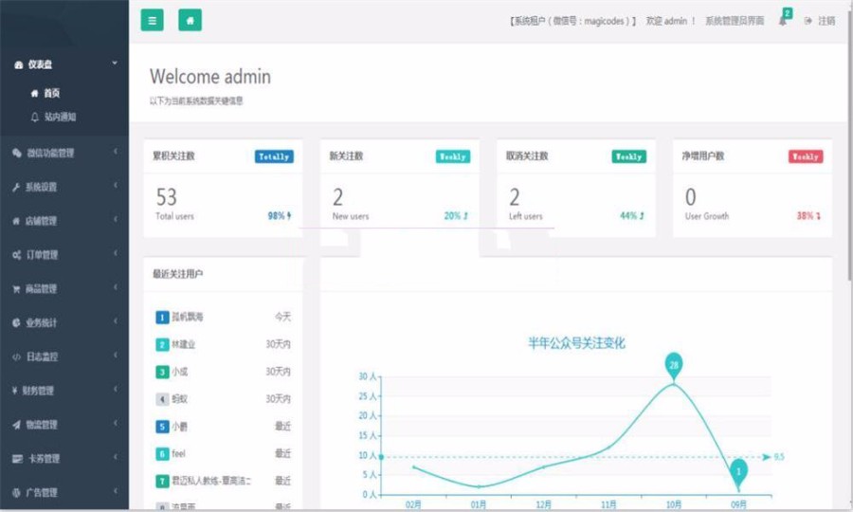853x512 pixels.
Task: Select user 林建业 in recent followers
Action: point(183,344)
